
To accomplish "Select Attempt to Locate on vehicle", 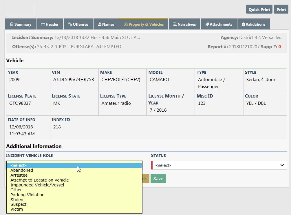I will [39, 180].
